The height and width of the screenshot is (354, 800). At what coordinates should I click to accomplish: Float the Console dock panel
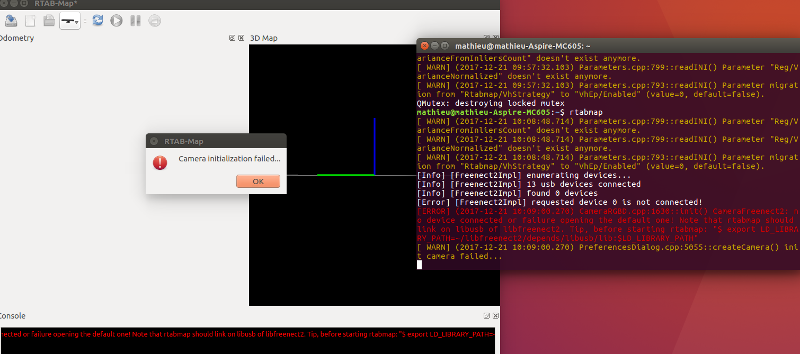[486, 316]
